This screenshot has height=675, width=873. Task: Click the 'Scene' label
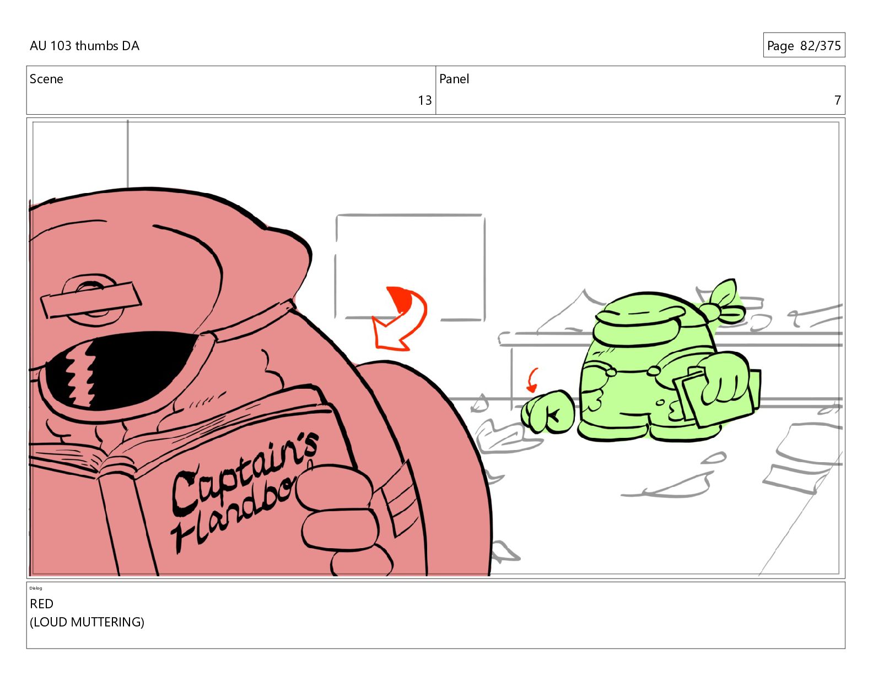[x=46, y=79]
